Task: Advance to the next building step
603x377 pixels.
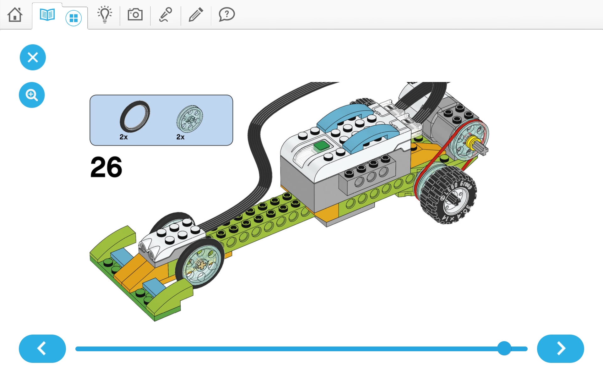Action: pos(561,349)
